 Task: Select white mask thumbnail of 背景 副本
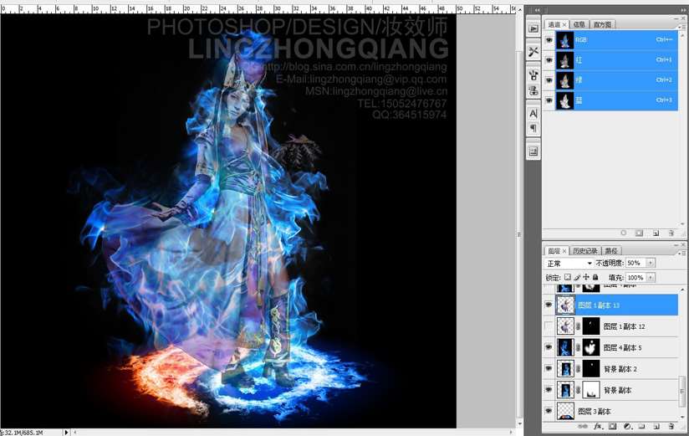coord(591,390)
